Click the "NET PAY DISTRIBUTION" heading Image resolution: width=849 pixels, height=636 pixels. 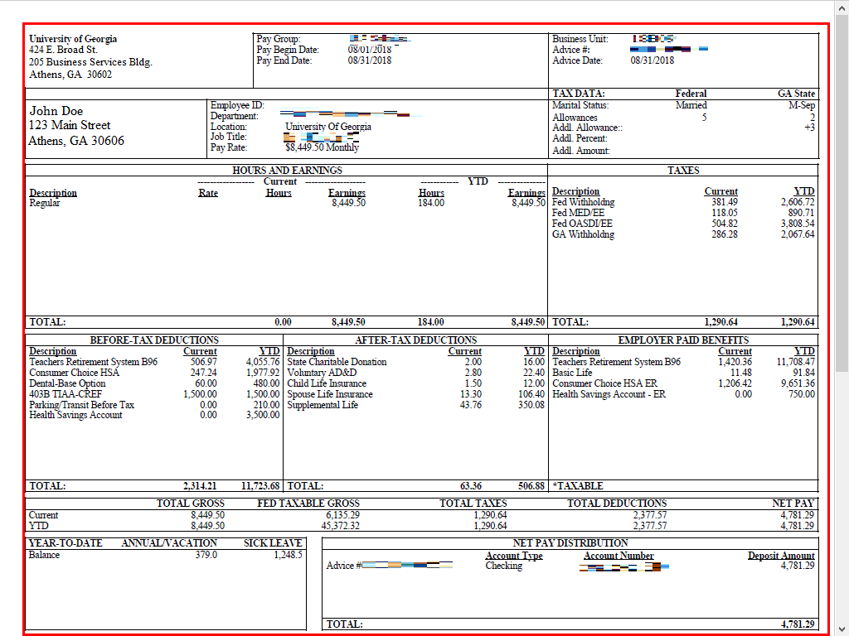pyautogui.click(x=570, y=543)
